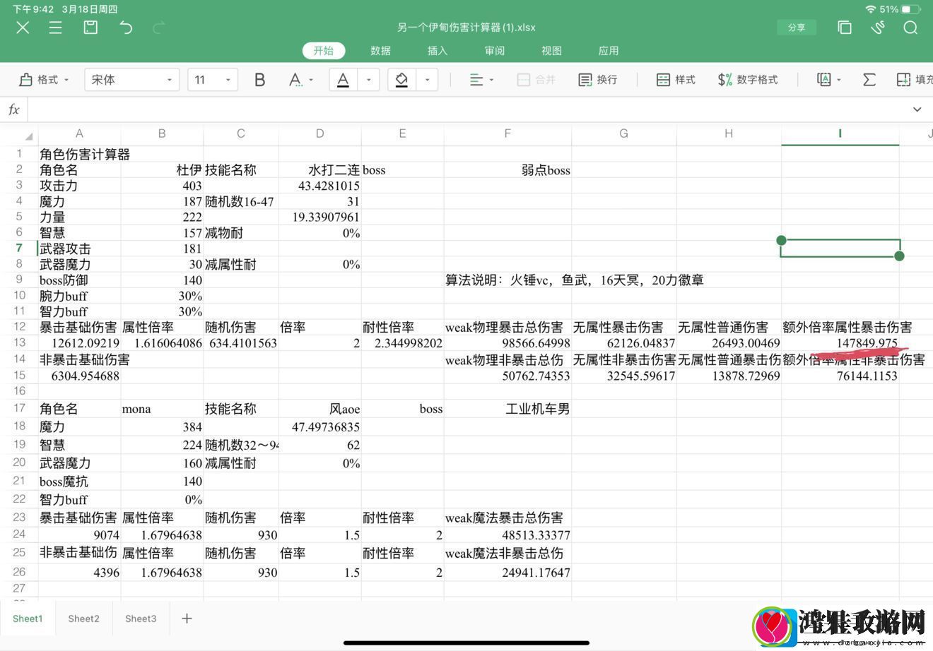
Task: Select column F header
Action: [x=507, y=133]
